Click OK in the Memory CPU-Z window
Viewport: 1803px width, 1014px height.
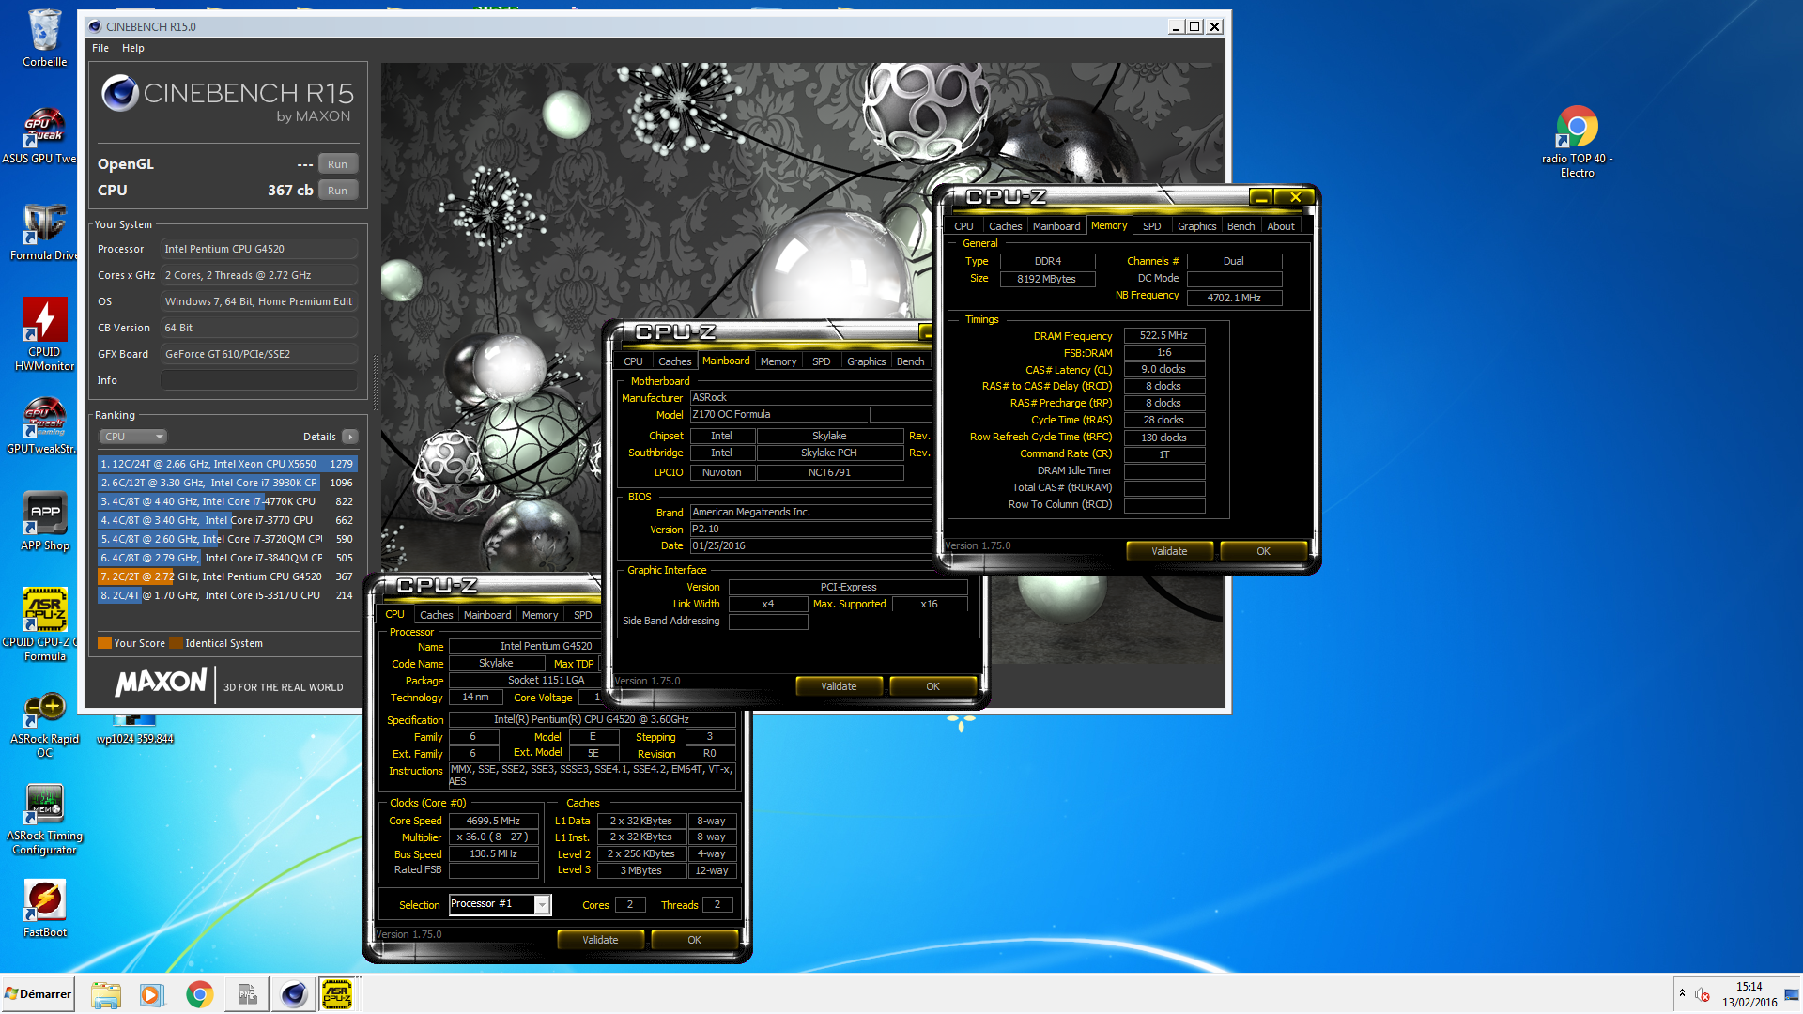tap(1263, 551)
